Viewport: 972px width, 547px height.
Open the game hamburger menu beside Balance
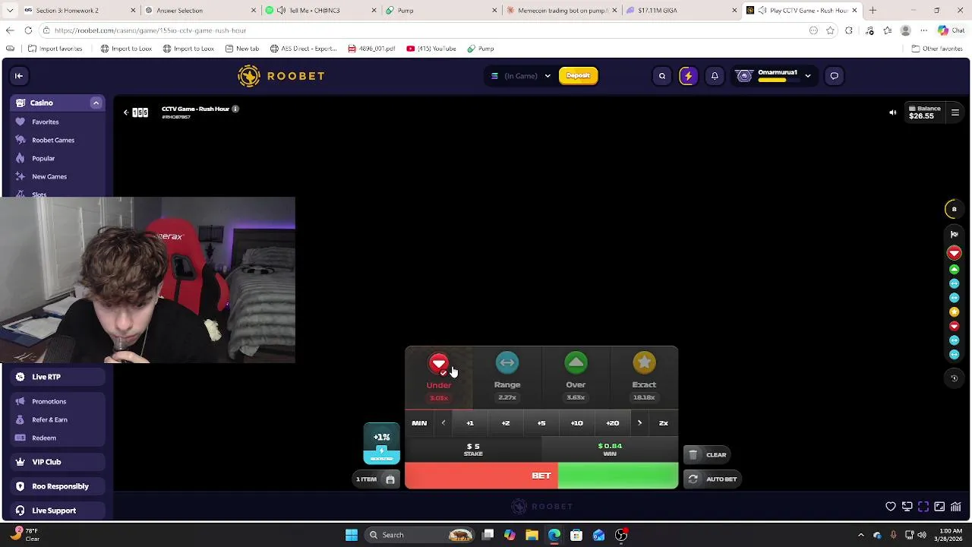tap(955, 112)
